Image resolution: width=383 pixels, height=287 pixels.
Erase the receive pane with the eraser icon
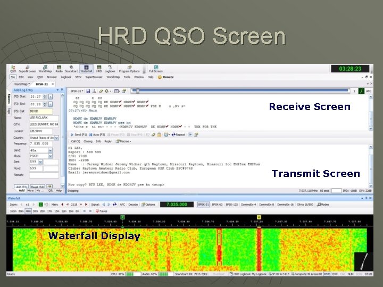101,91
